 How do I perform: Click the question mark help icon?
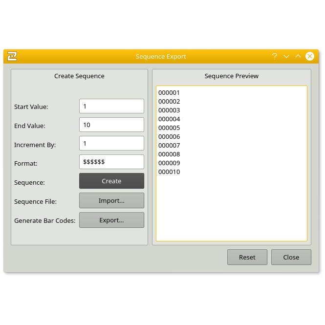click(x=275, y=56)
